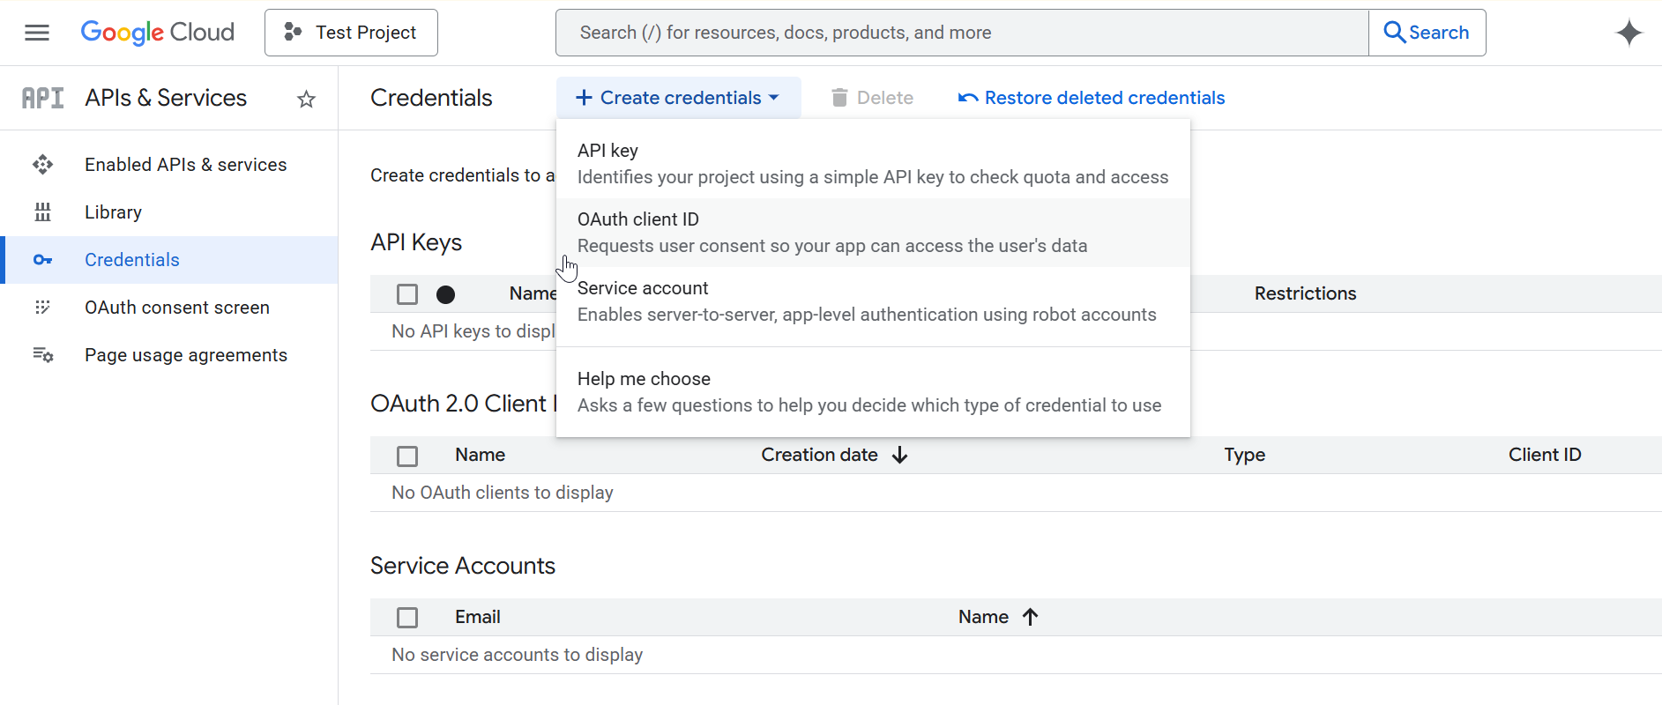
Task: Click the Search button
Action: coord(1427,33)
